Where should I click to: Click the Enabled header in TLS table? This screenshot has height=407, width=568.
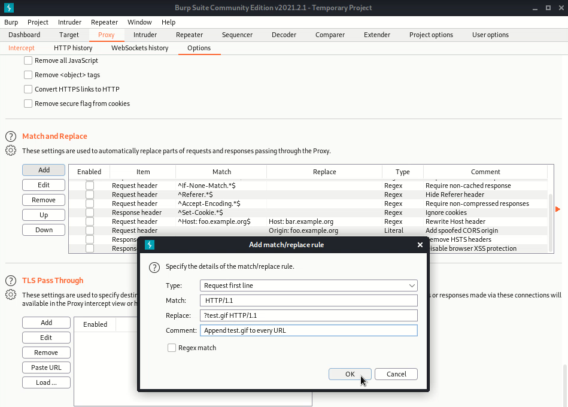(x=95, y=324)
